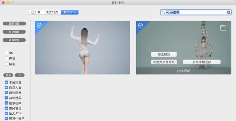236x121 pixels.
Task: Uncheck the 游戏世界 category
Action: click(6, 98)
